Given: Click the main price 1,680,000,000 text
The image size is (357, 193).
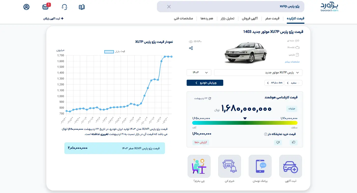Looking at the screenshot, I should pos(247,109).
